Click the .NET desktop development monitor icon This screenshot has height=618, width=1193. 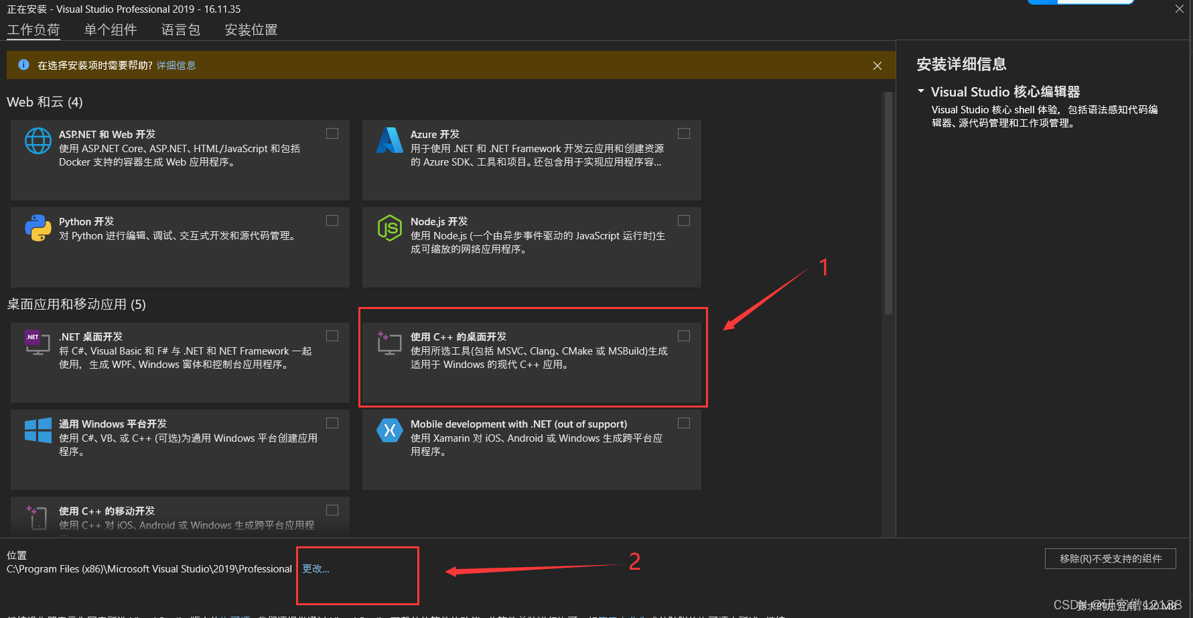pyautogui.click(x=38, y=343)
